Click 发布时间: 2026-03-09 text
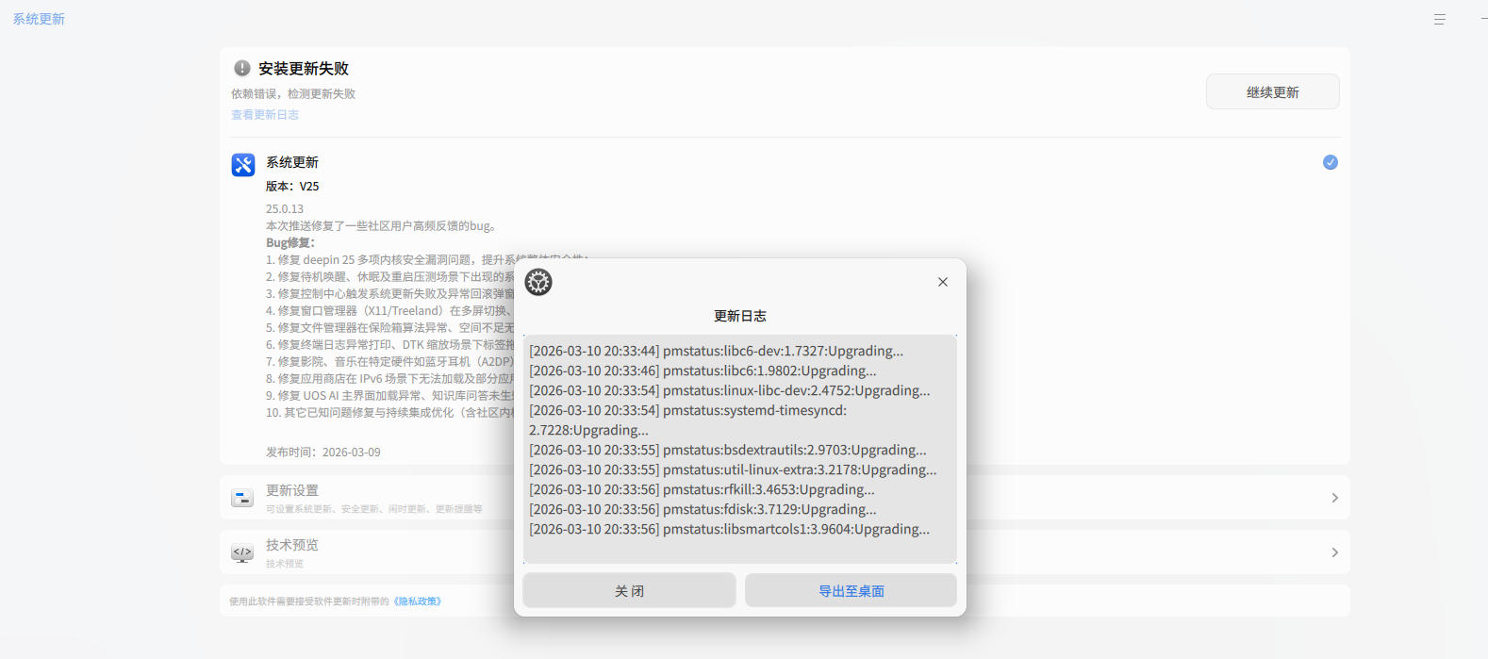The height and width of the screenshot is (659, 1488). pyautogui.click(x=323, y=452)
